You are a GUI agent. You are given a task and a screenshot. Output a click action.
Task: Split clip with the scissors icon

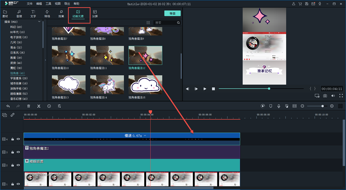39,106
